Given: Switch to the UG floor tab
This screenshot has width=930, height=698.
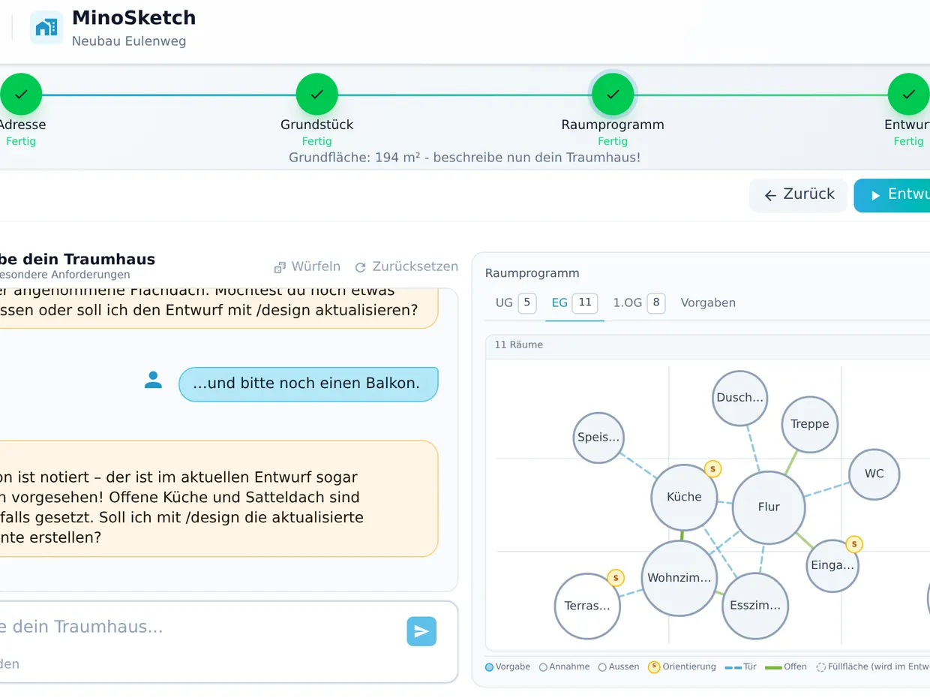Looking at the screenshot, I should 515,303.
